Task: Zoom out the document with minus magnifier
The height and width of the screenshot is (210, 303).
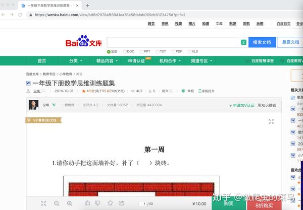Action: pyautogui.click(x=57, y=203)
